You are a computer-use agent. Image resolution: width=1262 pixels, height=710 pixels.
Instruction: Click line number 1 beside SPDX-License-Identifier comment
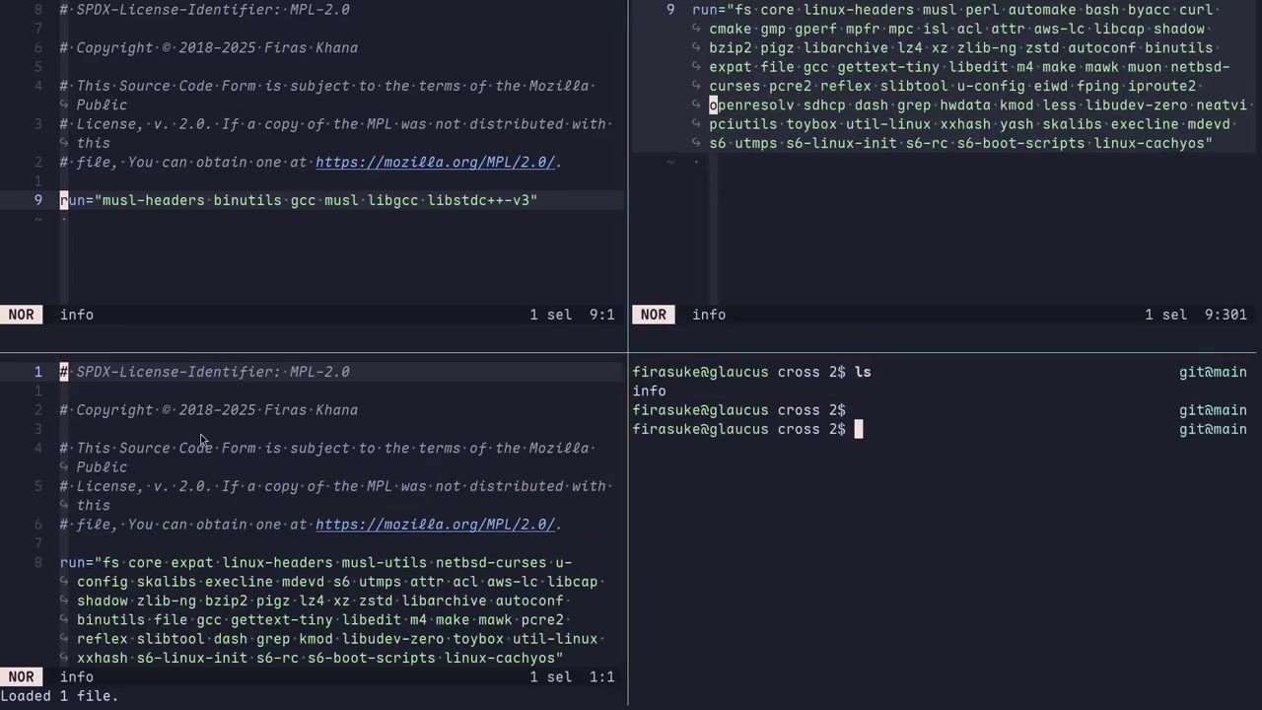tap(38, 372)
